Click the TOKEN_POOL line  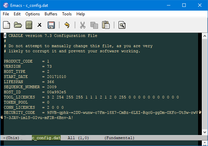pos(26,103)
